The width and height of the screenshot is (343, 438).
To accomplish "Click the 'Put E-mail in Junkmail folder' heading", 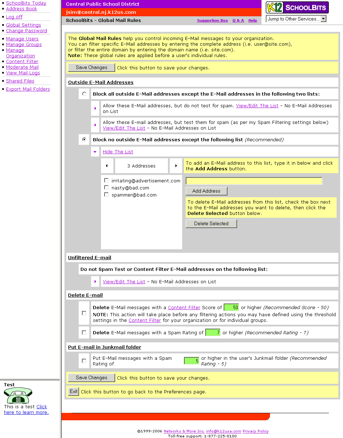I will [105, 347].
